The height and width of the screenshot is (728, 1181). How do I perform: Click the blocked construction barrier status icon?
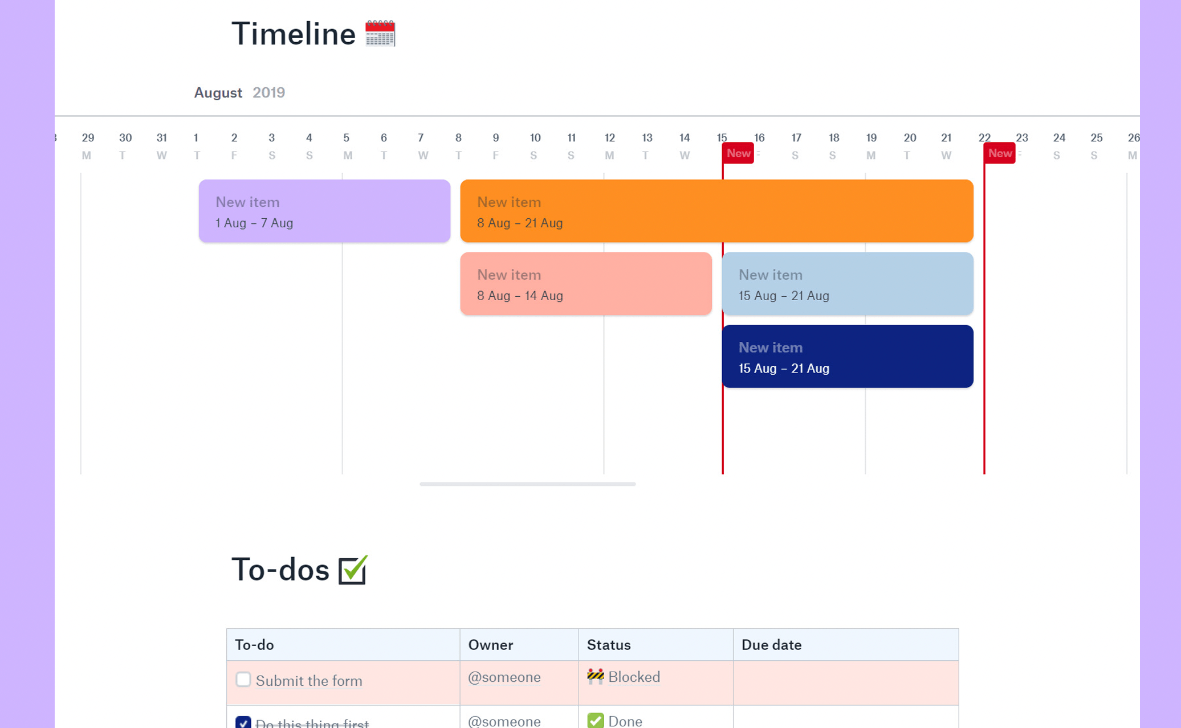click(595, 676)
